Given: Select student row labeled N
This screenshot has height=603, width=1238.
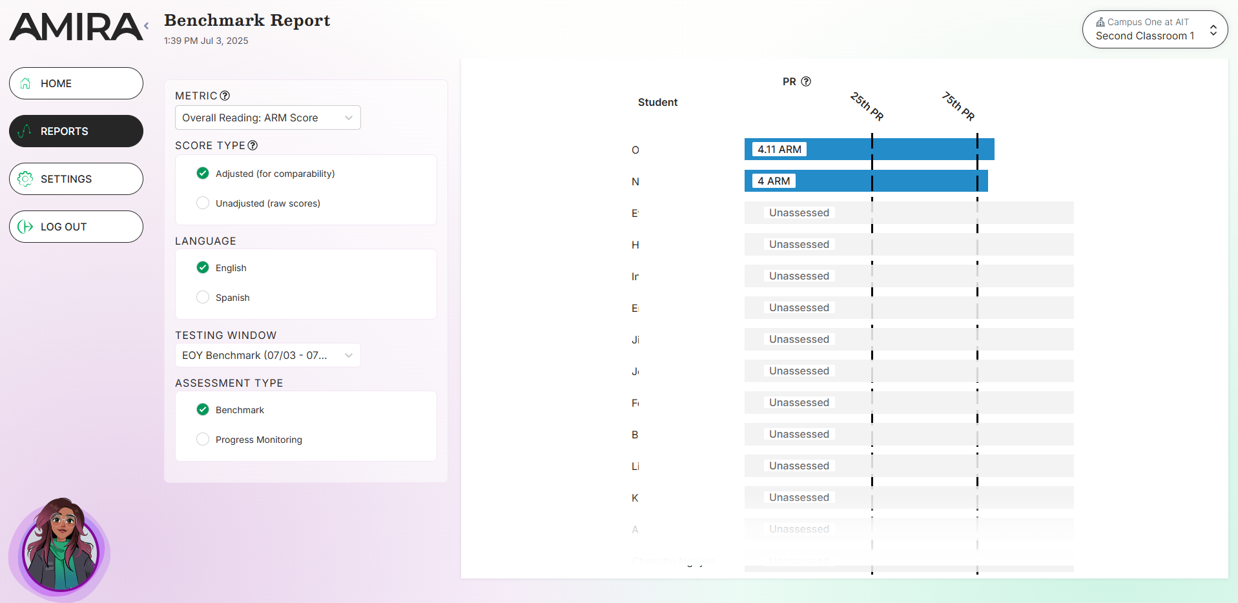Looking at the screenshot, I should (x=635, y=181).
